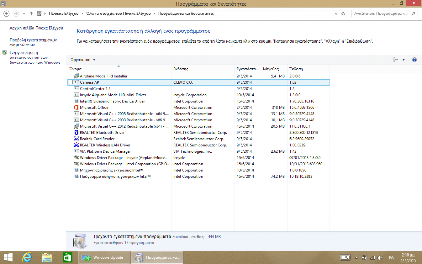The image size is (422, 264).
Task: Click the Airplane Mode Hid Installer icon
Action: point(77,76)
